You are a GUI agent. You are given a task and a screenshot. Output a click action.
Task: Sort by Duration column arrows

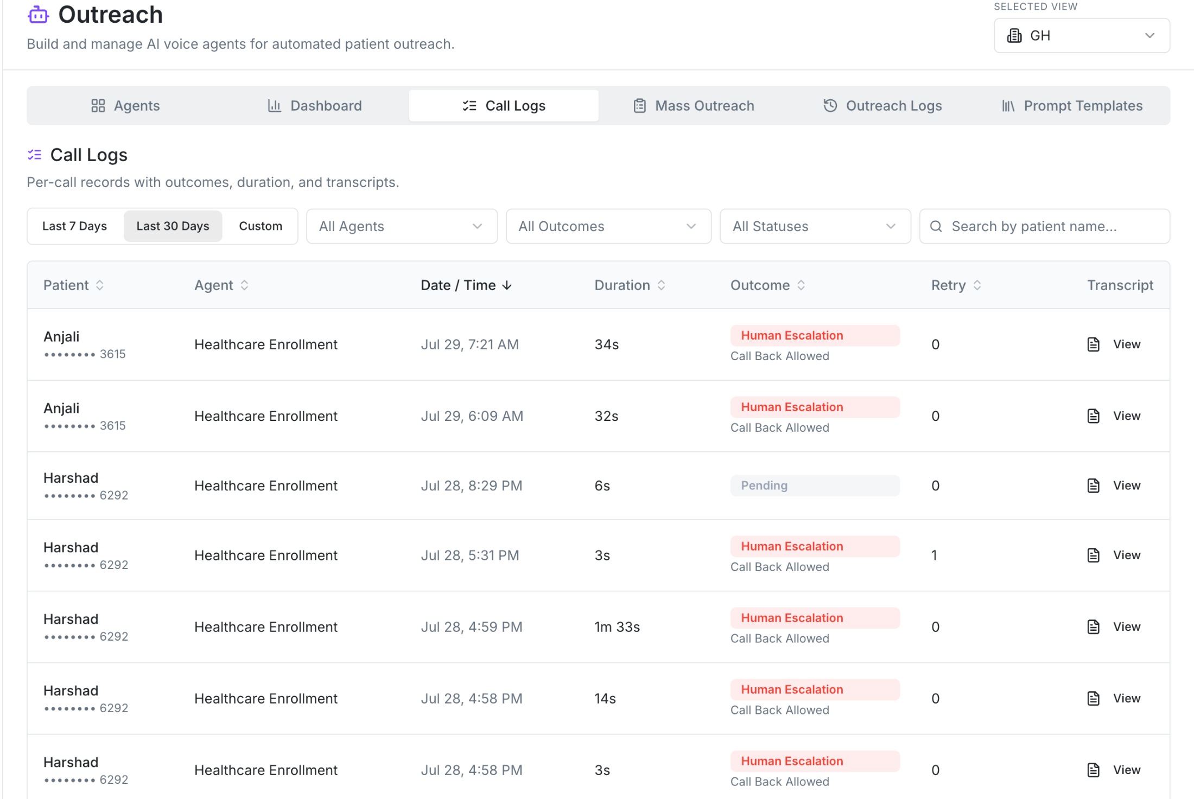click(662, 285)
